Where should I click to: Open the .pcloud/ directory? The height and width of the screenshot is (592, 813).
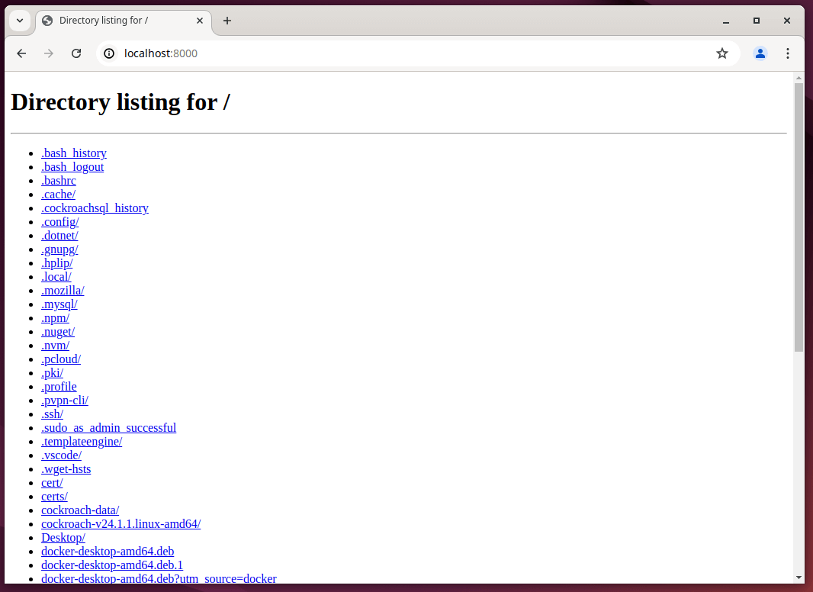point(61,359)
